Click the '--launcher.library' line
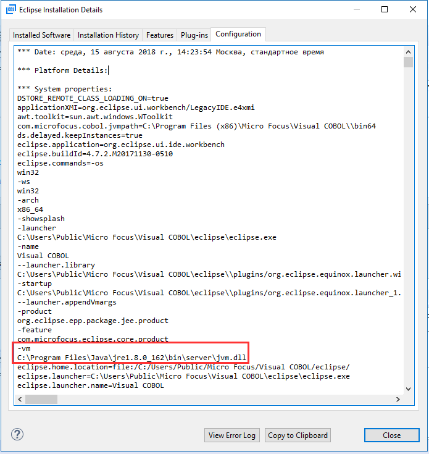 [x=56, y=265]
